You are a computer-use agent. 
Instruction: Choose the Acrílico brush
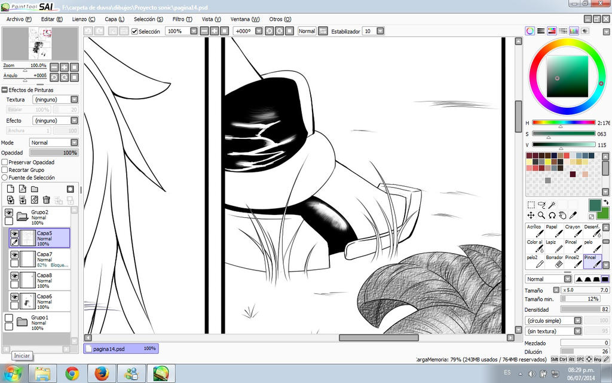[x=534, y=230]
